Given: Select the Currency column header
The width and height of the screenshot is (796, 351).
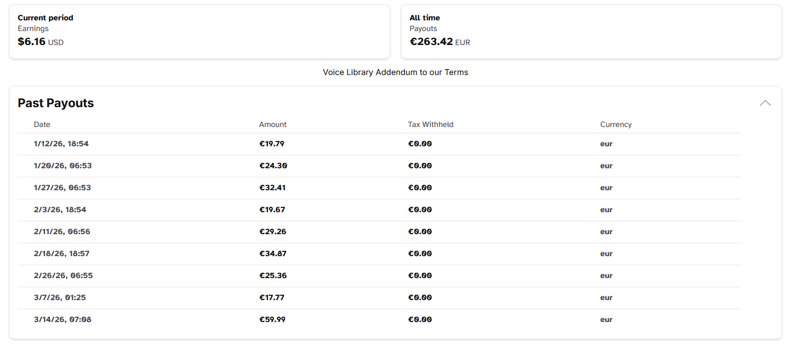Looking at the screenshot, I should [x=616, y=124].
